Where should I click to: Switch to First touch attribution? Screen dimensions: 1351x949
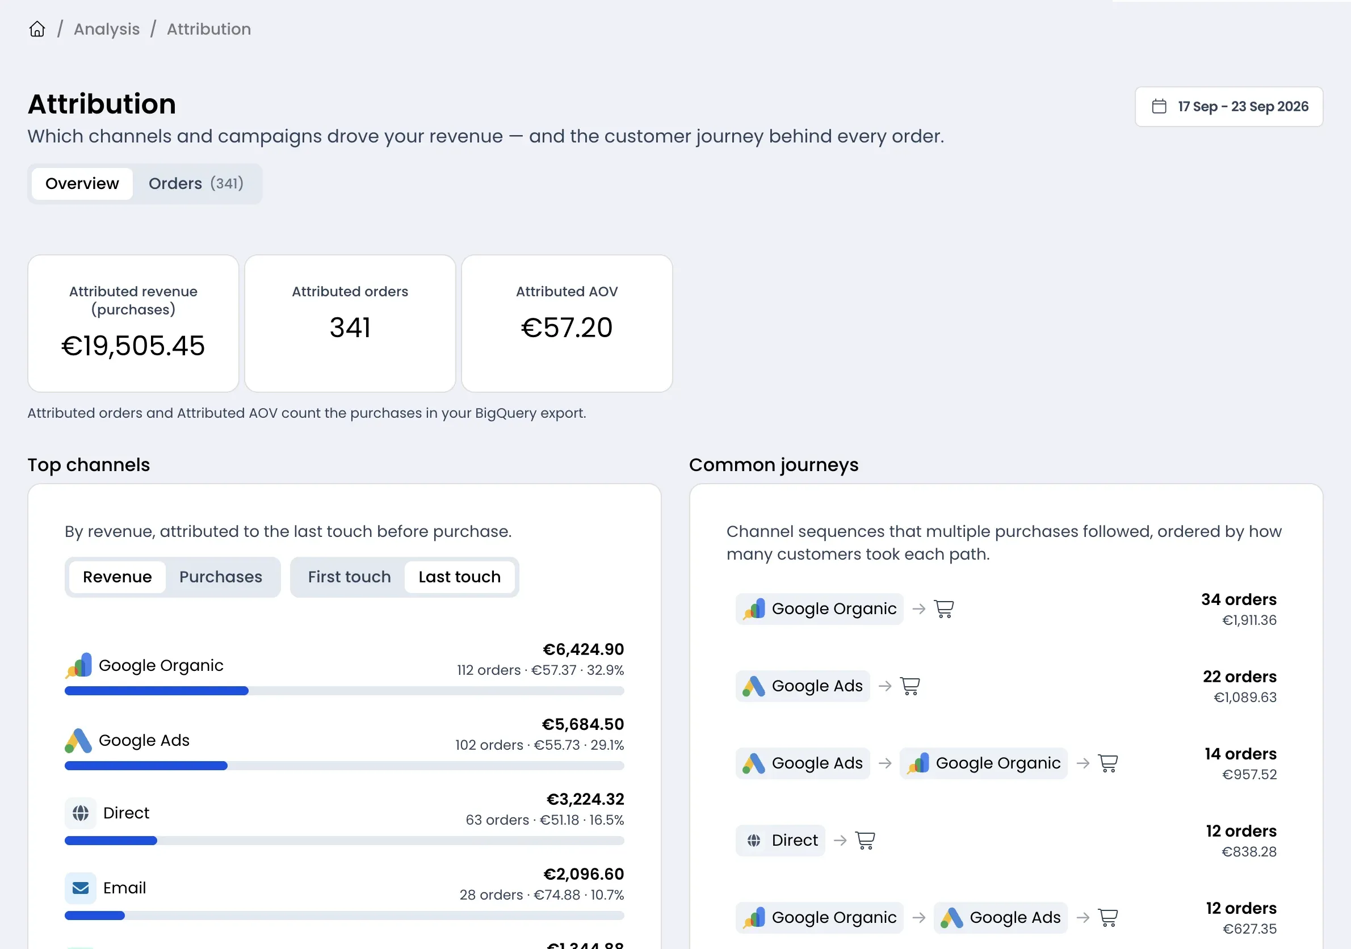pos(350,577)
